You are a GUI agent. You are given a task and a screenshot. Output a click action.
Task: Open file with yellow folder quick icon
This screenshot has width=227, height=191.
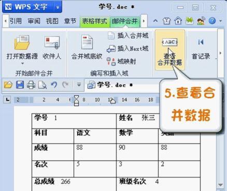(x=8, y=85)
